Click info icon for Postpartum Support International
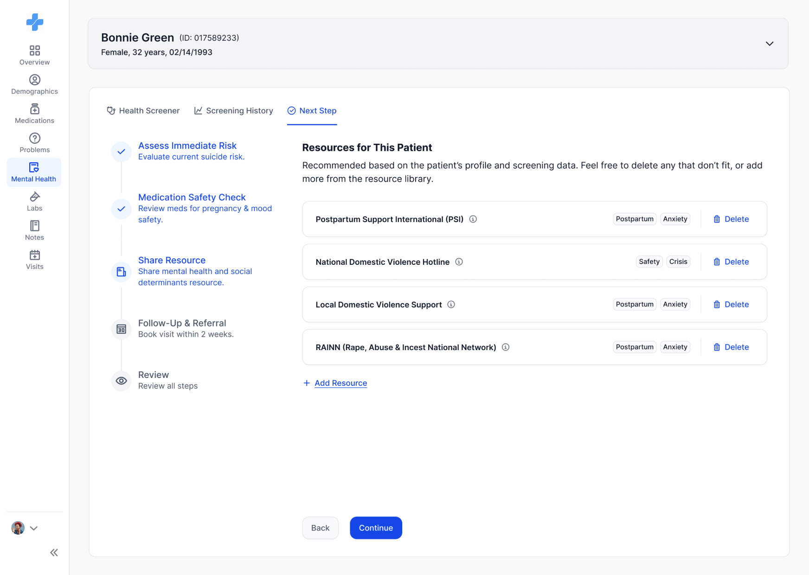The image size is (809, 575). click(x=473, y=219)
